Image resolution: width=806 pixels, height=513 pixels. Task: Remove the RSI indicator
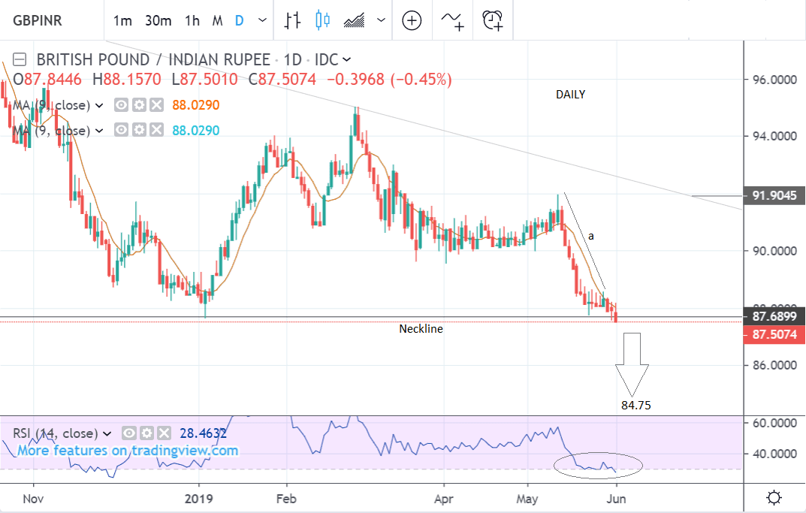coord(164,433)
